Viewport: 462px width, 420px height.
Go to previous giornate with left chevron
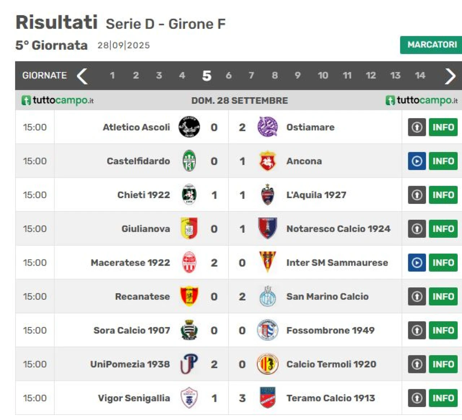tap(83, 76)
